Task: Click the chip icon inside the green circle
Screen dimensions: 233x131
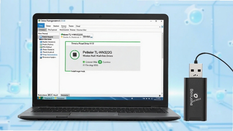Action: (75, 55)
